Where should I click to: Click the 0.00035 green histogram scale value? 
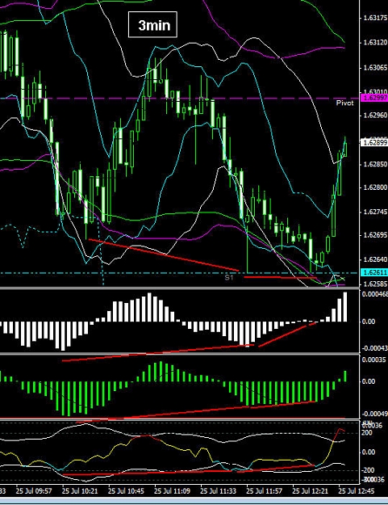tap(373, 360)
